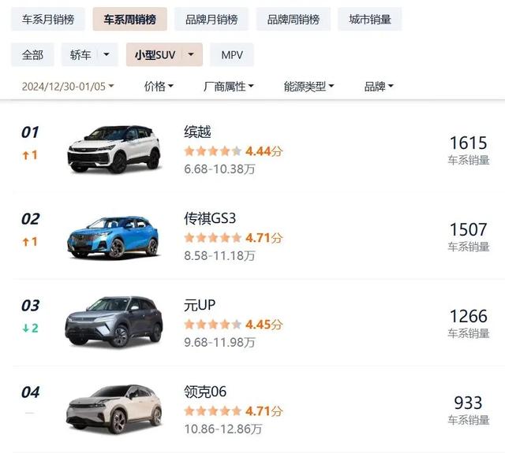Click the 元UP 4.45分 star rating
The height and width of the screenshot is (457, 505).
234,324
